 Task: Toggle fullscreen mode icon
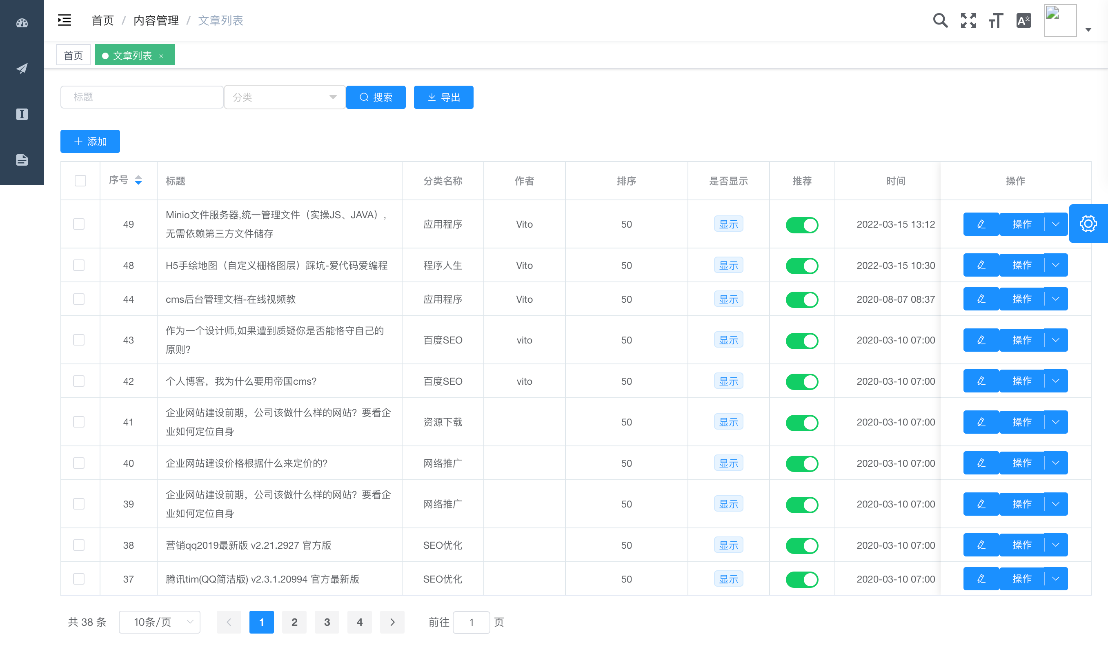tap(968, 20)
